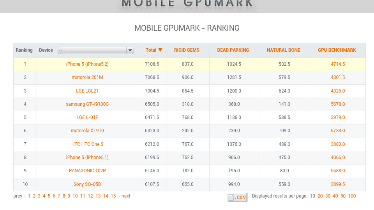This screenshot has width=374, height=210.
Task: Open the Device filter dropdown
Action: point(96,50)
